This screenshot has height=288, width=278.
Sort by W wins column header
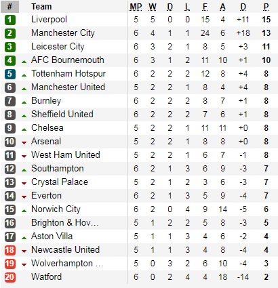point(153,7)
